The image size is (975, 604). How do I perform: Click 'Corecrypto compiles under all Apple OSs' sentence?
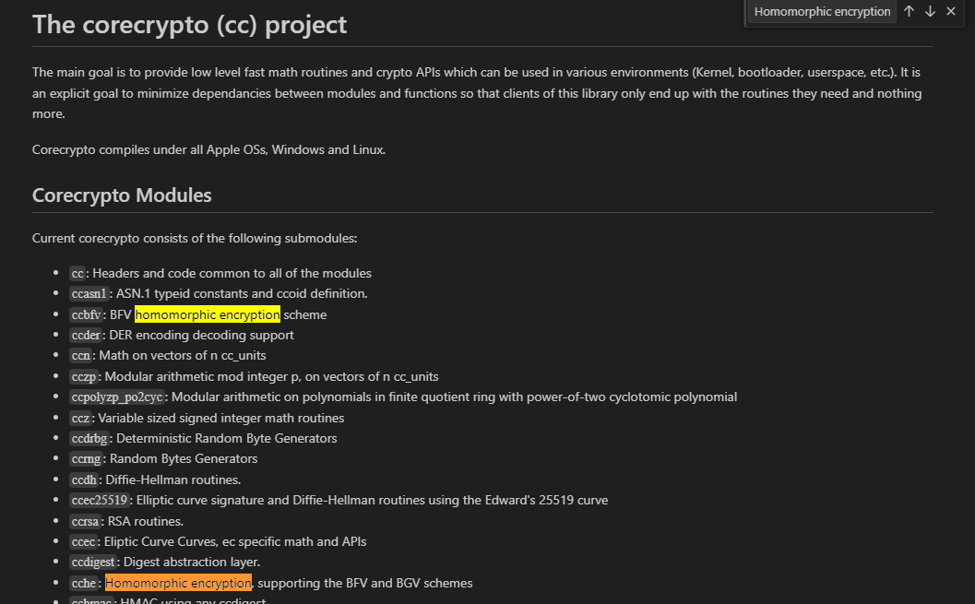(208, 149)
